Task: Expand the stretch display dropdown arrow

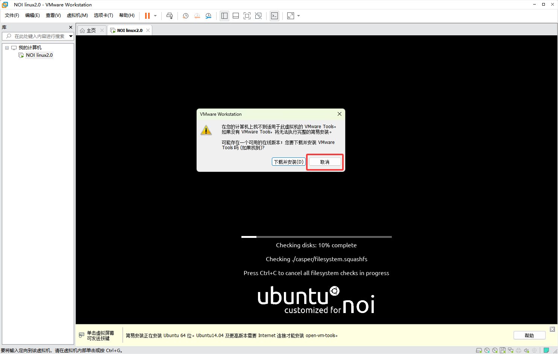Action: pos(299,16)
